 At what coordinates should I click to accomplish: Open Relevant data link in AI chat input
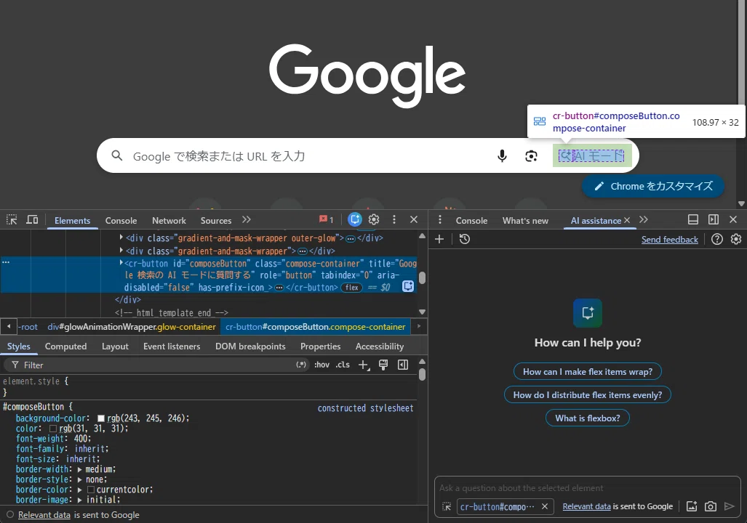[586, 506]
